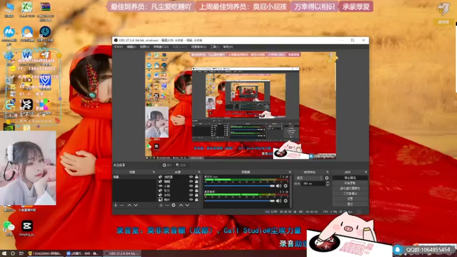Screen dimensions: 457x257
Task: Open the scene transition type dropdown
Action: pyautogui.click(x=309, y=178)
